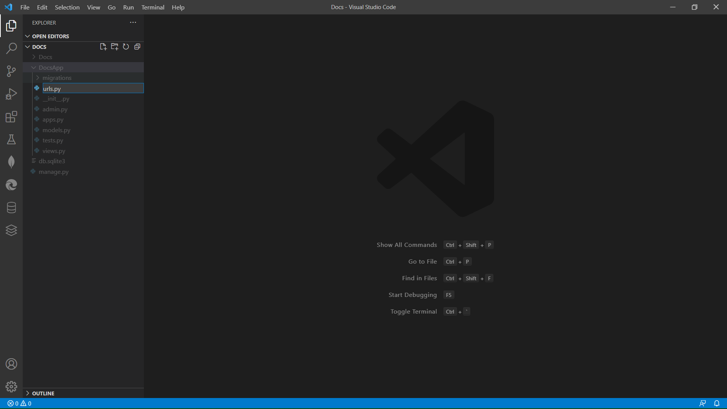Collapse the OPEN EDITORS section
727x409 pixels.
(50, 36)
